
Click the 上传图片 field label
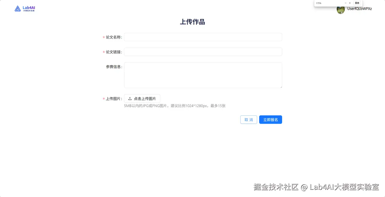point(114,98)
